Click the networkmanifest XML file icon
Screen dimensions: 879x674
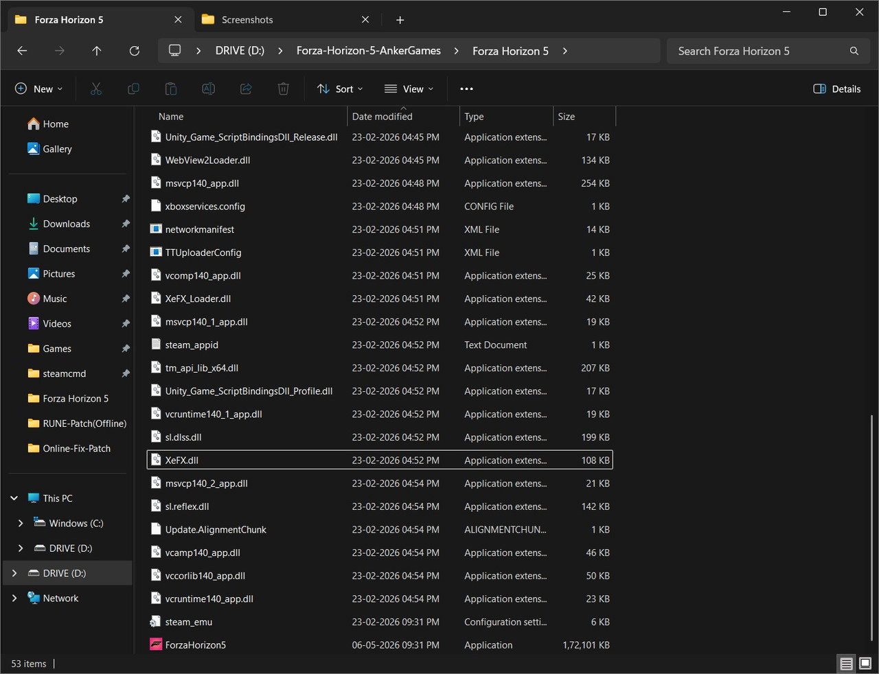[x=156, y=229]
